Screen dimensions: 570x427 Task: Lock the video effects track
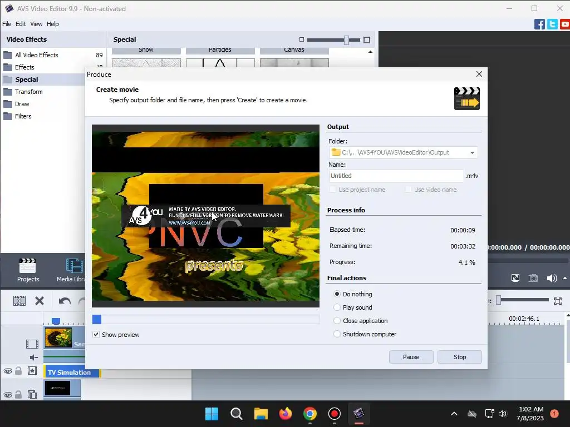(18, 371)
